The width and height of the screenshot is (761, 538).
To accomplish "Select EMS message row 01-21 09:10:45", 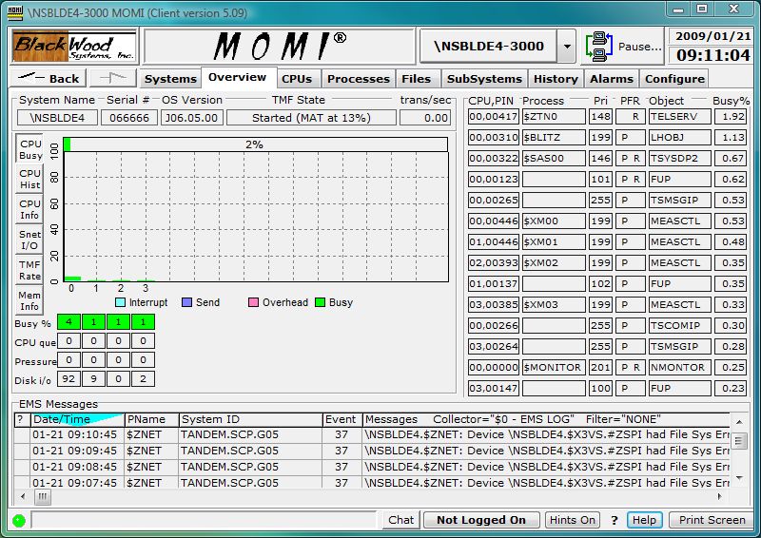I will click(x=372, y=434).
